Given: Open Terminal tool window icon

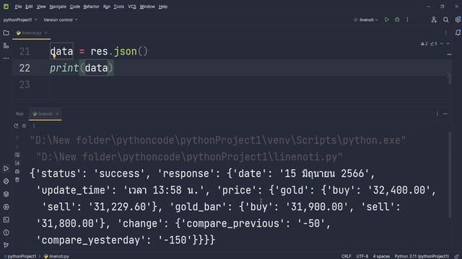Looking at the screenshot, I should [x=6, y=219].
